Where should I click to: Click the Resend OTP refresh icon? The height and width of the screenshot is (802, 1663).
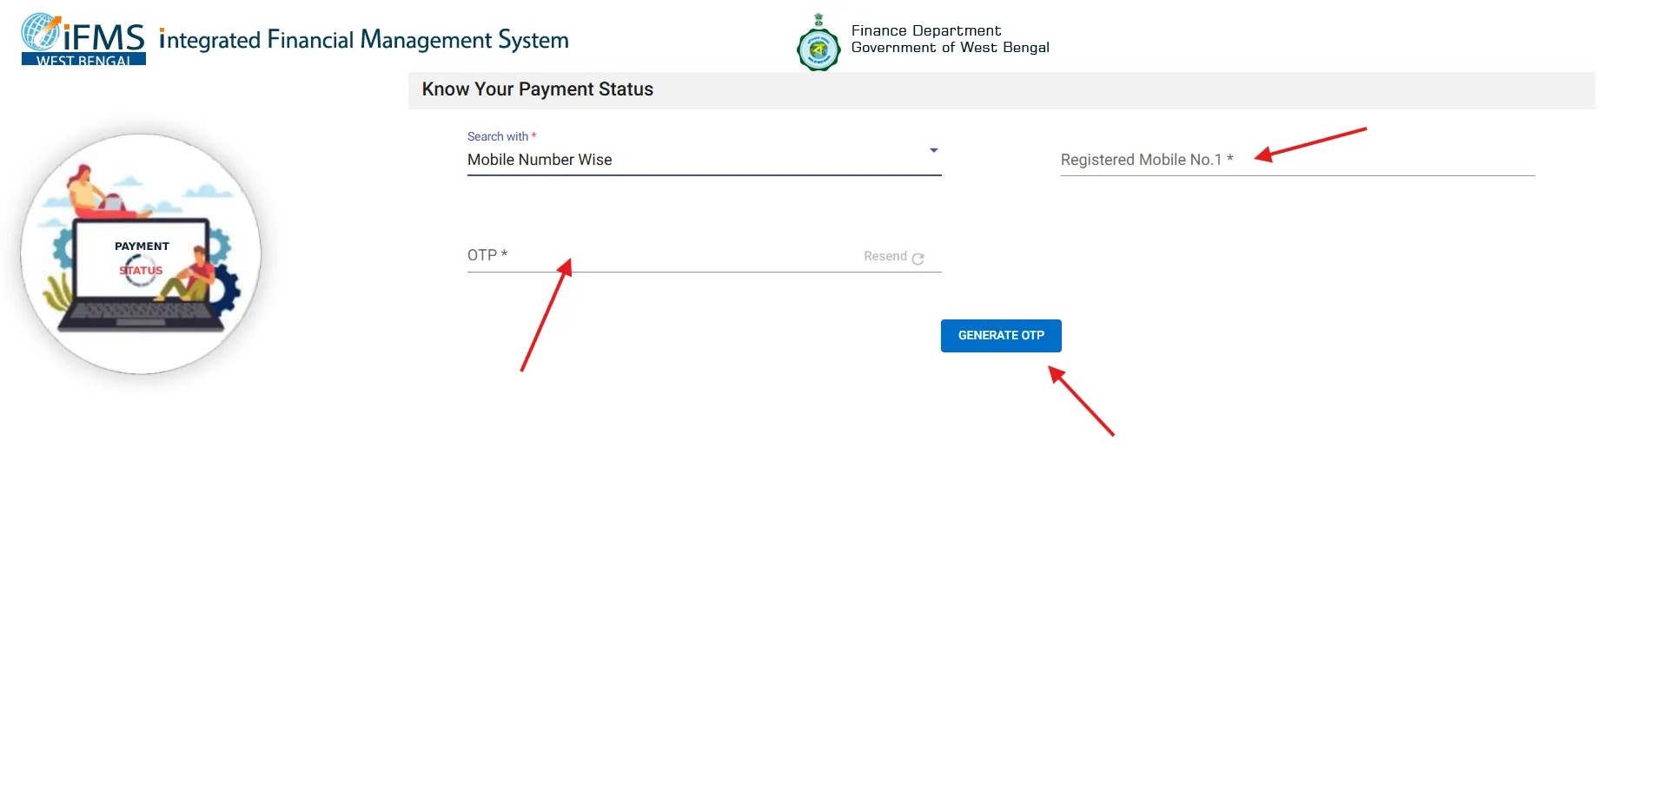click(919, 258)
